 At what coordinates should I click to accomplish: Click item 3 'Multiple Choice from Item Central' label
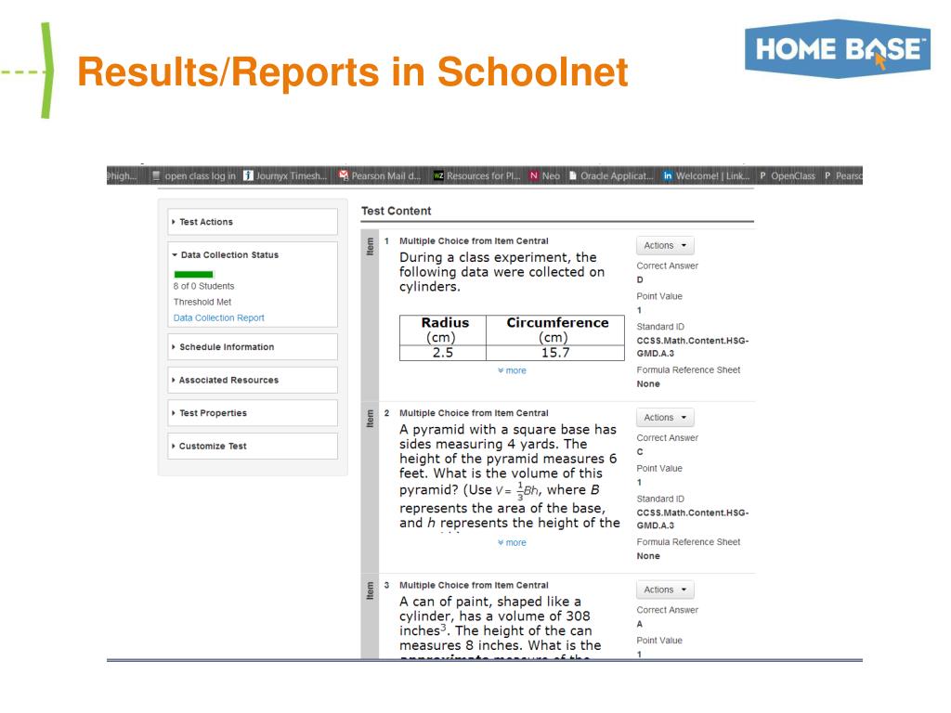point(474,586)
